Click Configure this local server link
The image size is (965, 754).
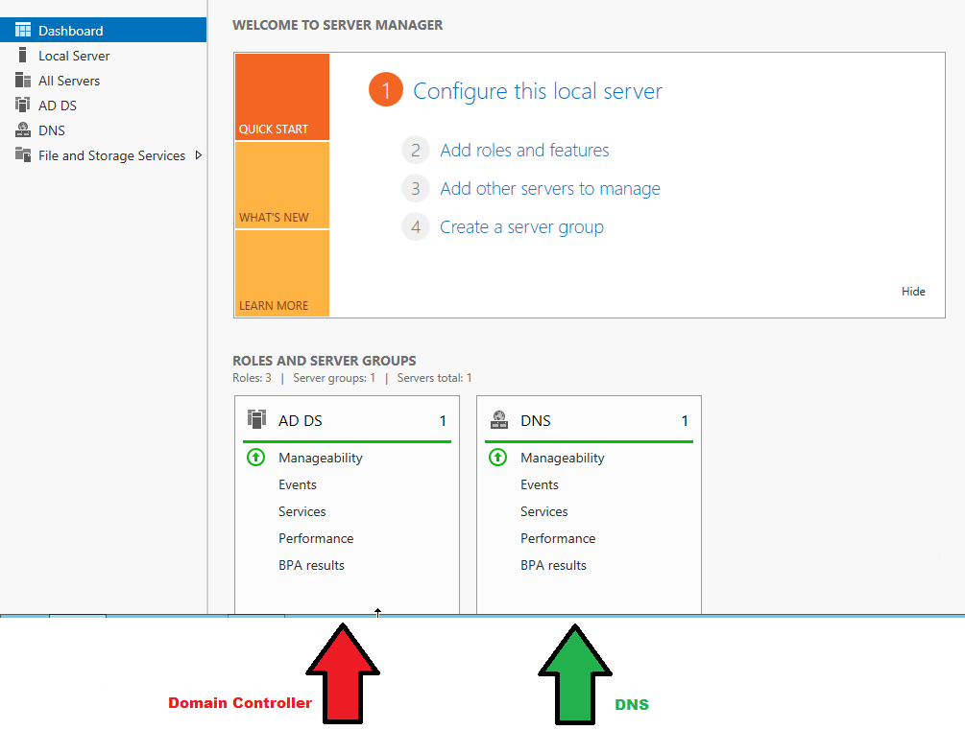point(538,91)
